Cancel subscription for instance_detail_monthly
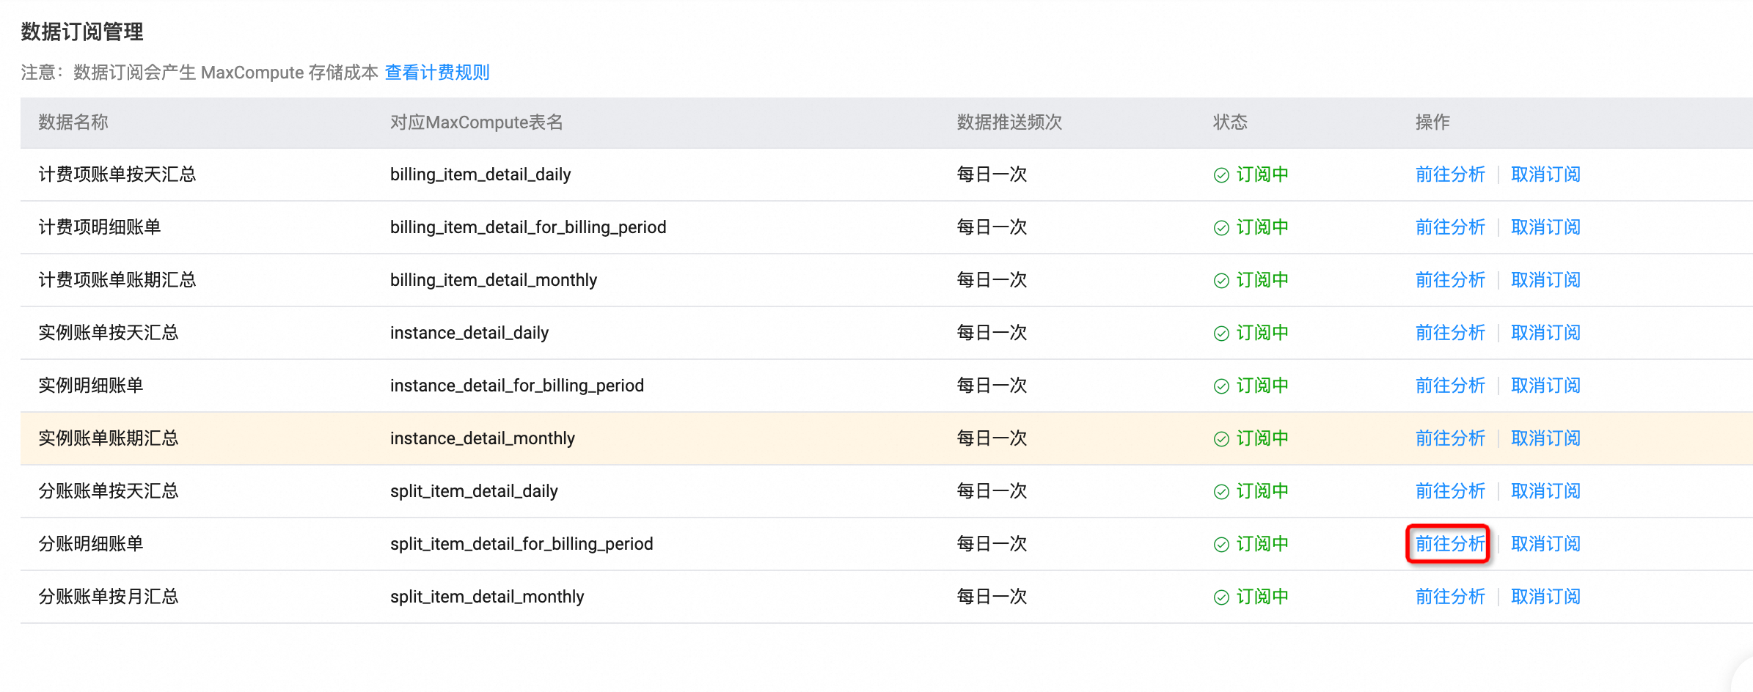Image resolution: width=1753 pixels, height=692 pixels. [x=1545, y=438]
